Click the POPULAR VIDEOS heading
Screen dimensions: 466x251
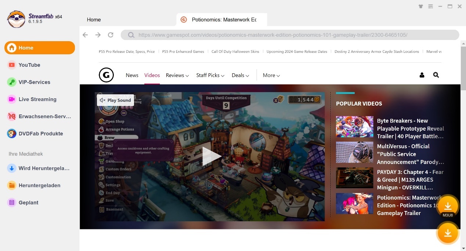pyautogui.click(x=359, y=103)
